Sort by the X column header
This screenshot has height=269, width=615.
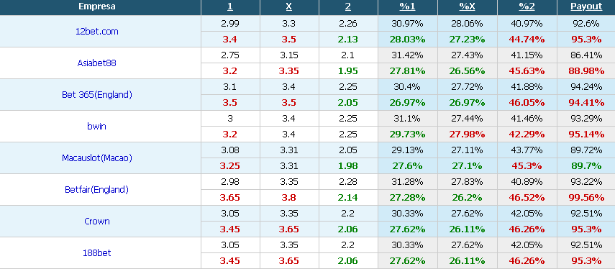click(x=289, y=6)
